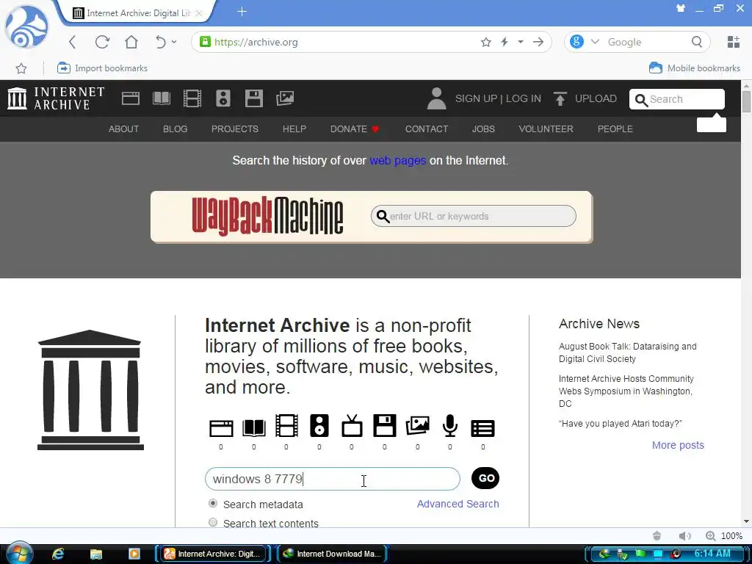752x564 pixels.
Task: Open the VOLUNTEER menu item
Action: [x=546, y=129]
